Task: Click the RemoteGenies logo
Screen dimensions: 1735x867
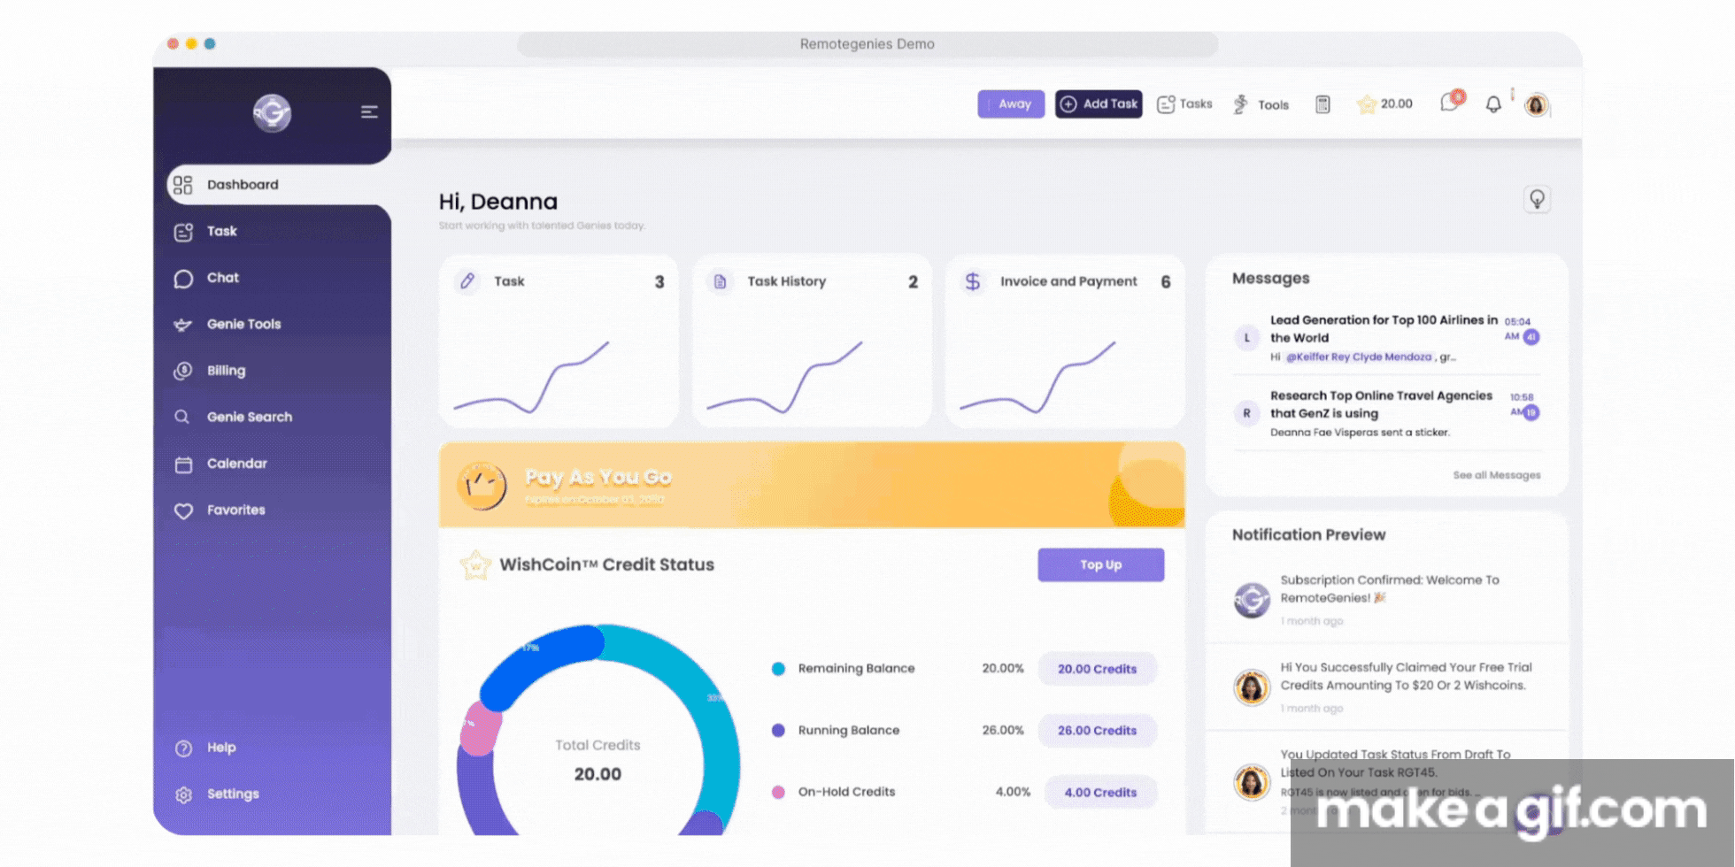Action: click(x=272, y=113)
